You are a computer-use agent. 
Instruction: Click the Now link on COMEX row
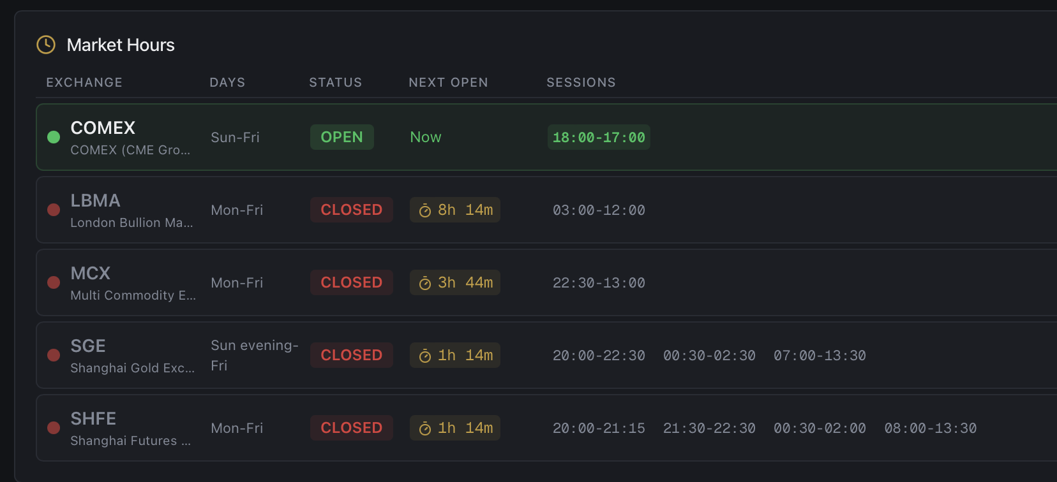425,136
